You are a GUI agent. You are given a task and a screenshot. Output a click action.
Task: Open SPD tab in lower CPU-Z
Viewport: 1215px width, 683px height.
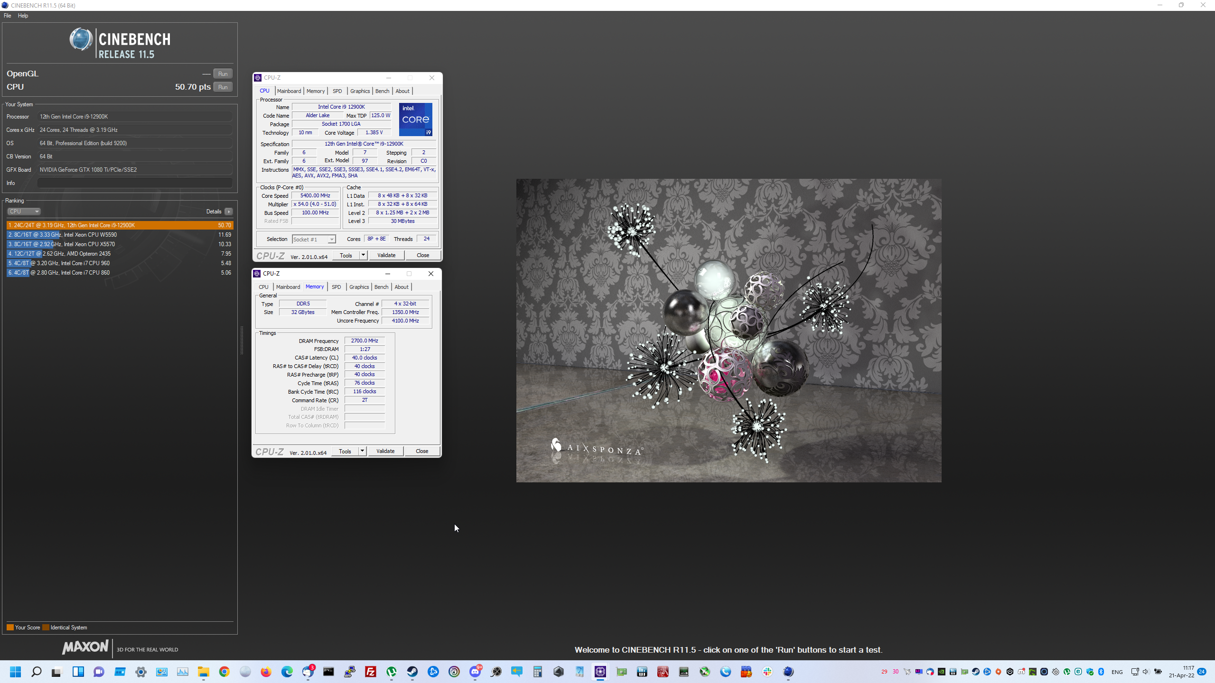[x=336, y=287]
